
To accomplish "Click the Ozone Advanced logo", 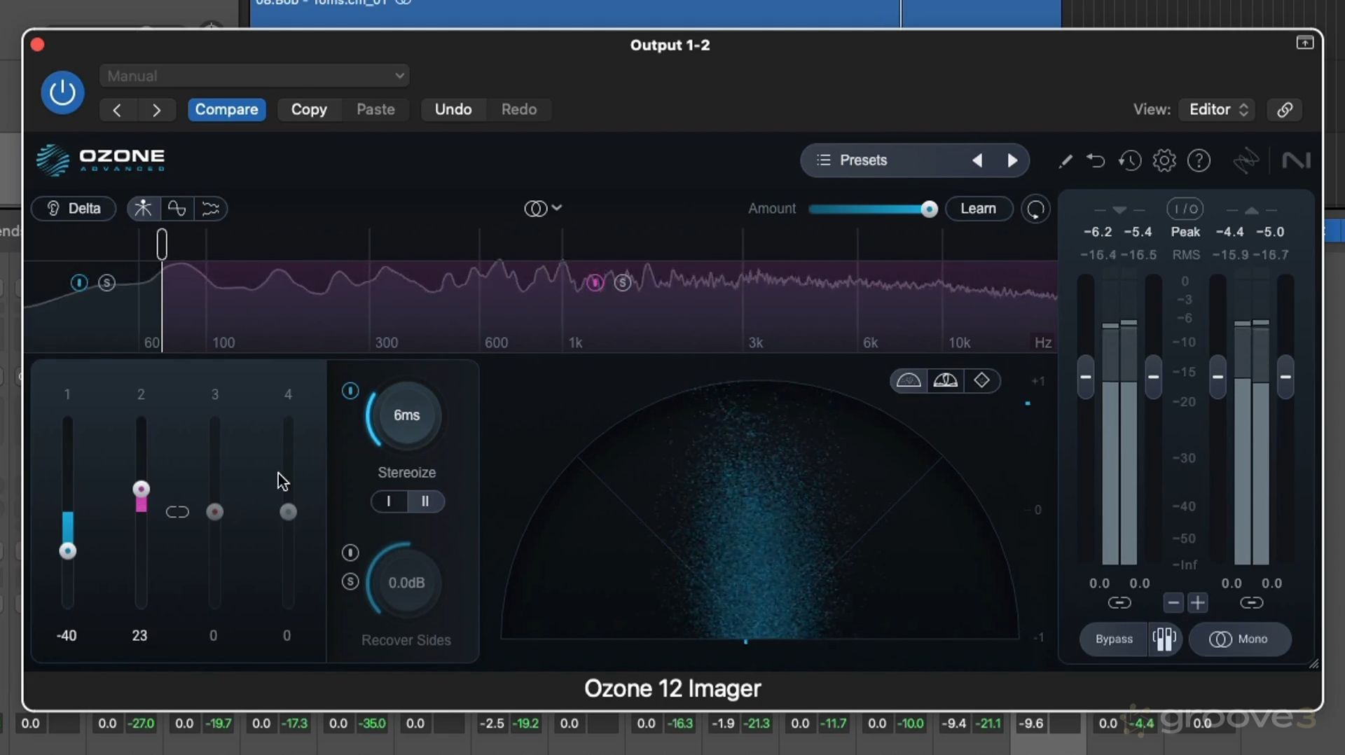I will (101, 160).
